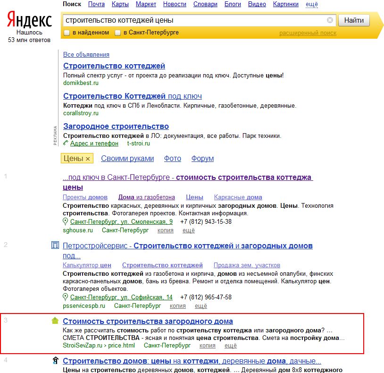Open the sghouse.ru green URL
Image resolution: width=384 pixels, height=373 pixels.
click(x=78, y=230)
